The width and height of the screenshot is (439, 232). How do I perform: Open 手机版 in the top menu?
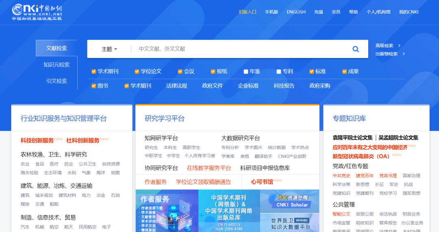(272, 12)
